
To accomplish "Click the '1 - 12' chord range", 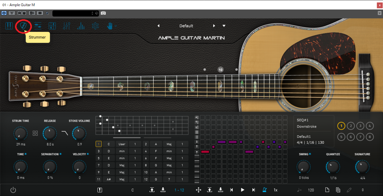I will tap(179, 190).
